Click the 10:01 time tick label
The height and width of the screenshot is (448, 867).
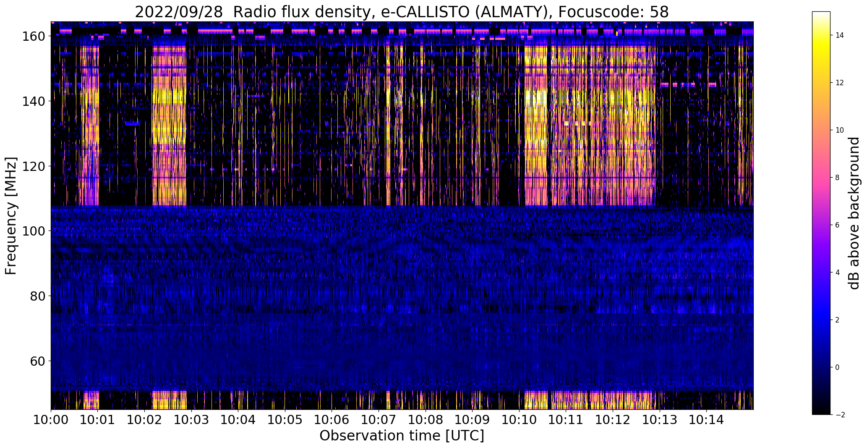click(98, 420)
